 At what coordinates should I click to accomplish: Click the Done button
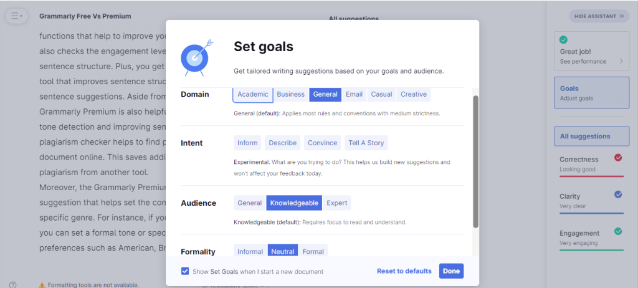[451, 271]
